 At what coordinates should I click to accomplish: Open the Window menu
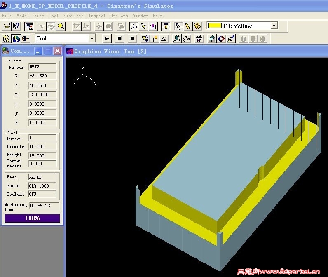140,16
